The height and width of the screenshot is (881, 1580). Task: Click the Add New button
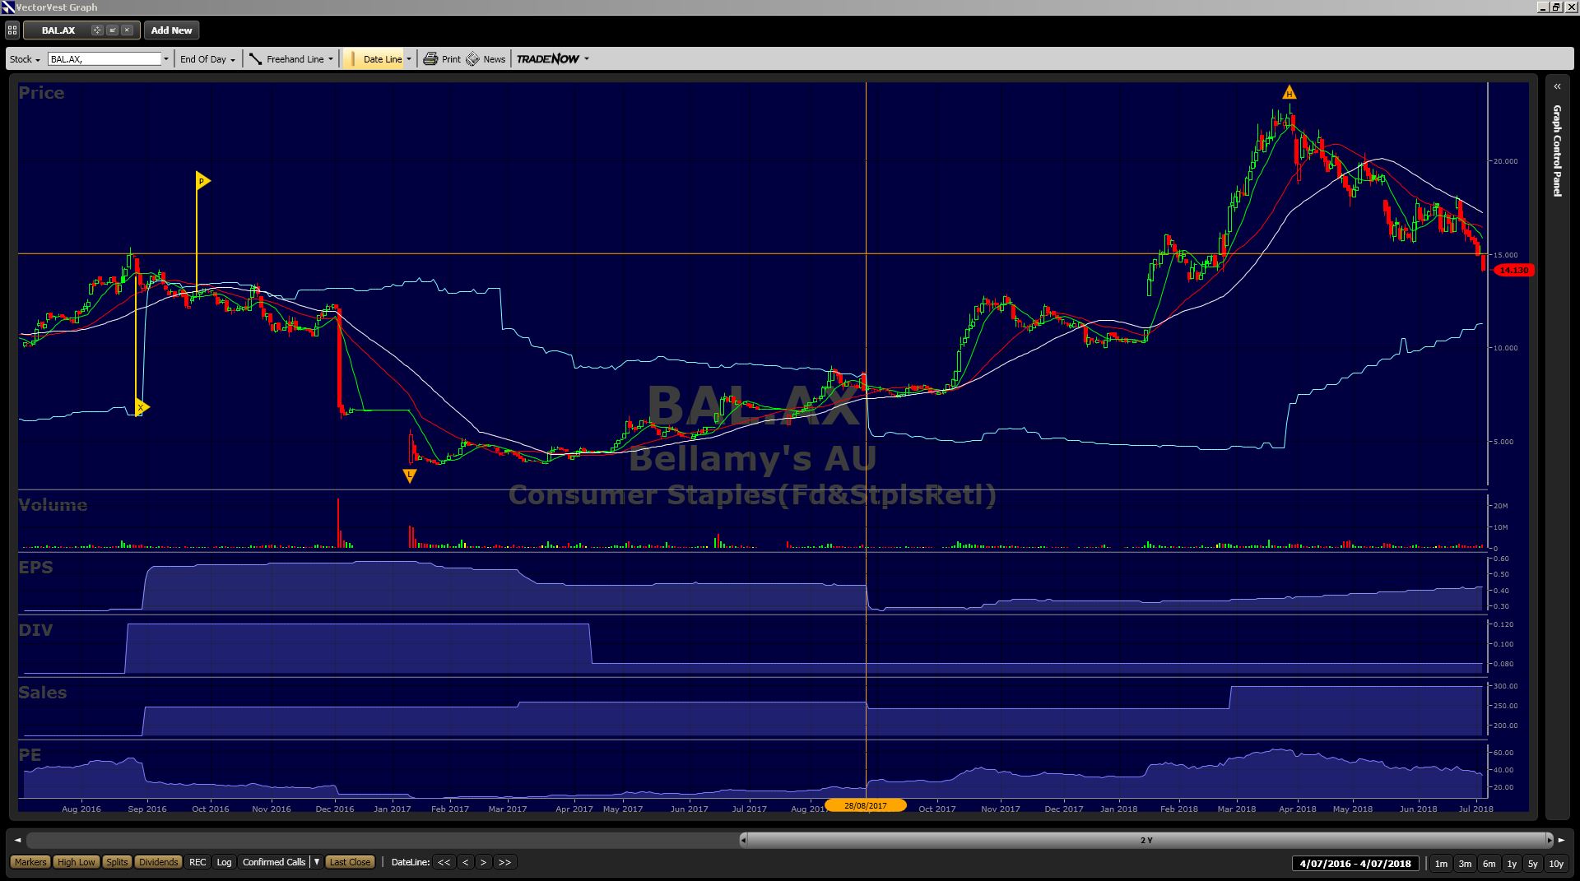click(x=171, y=30)
